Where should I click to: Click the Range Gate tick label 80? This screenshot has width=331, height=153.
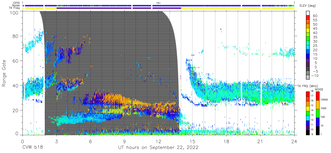point(15,36)
